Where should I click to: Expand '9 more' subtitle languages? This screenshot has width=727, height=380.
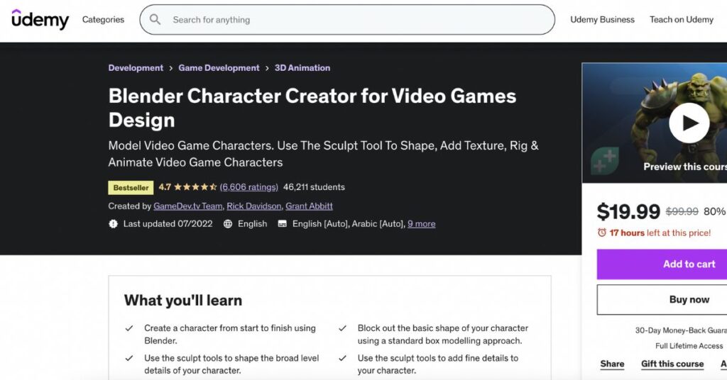click(x=422, y=224)
